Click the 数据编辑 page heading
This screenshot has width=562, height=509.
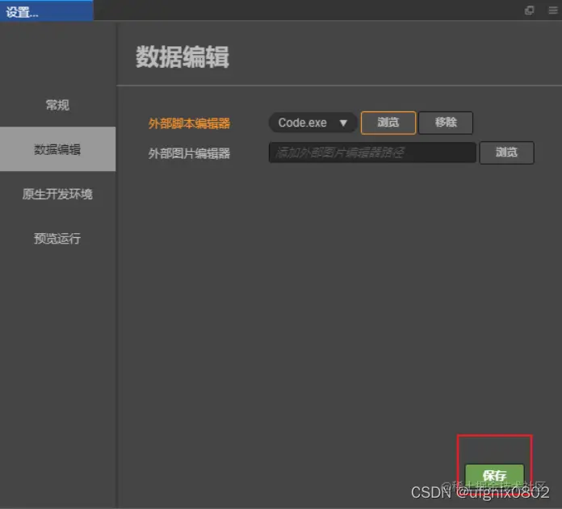pyautogui.click(x=182, y=57)
